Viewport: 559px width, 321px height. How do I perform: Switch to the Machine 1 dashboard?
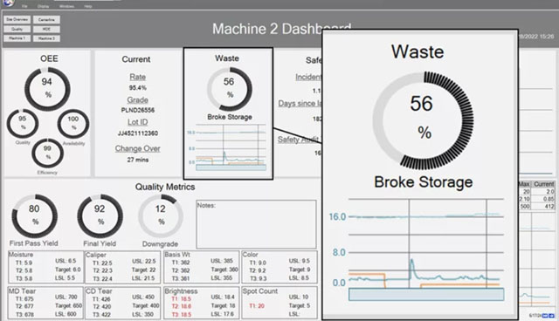coord(17,38)
